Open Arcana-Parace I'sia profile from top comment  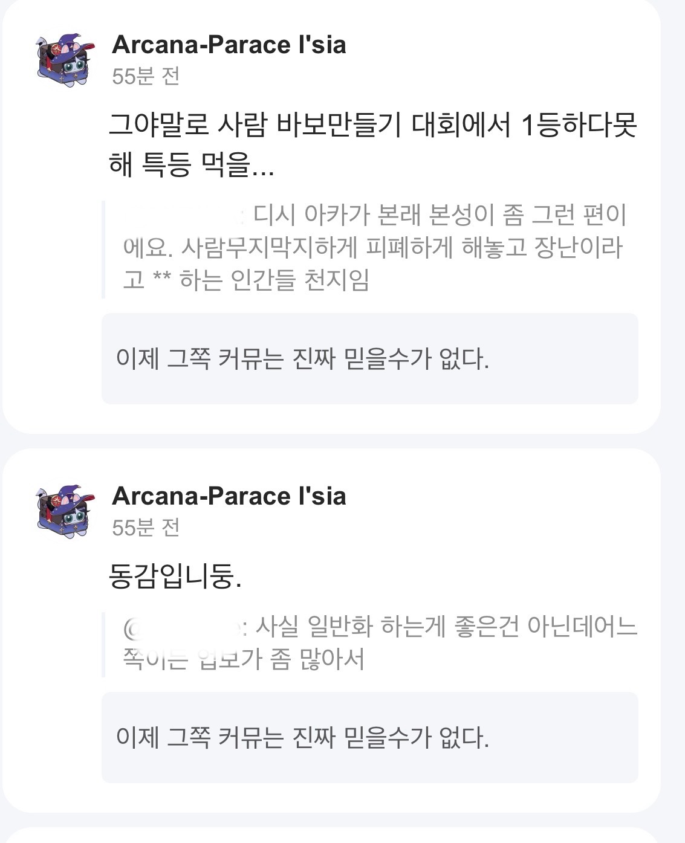click(x=229, y=45)
